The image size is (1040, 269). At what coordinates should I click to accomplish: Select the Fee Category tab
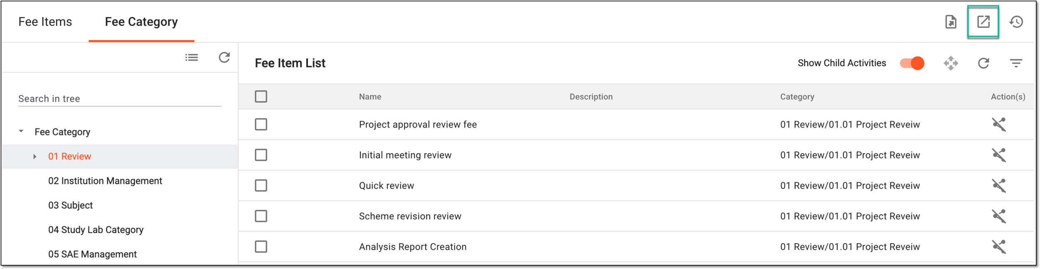point(141,22)
